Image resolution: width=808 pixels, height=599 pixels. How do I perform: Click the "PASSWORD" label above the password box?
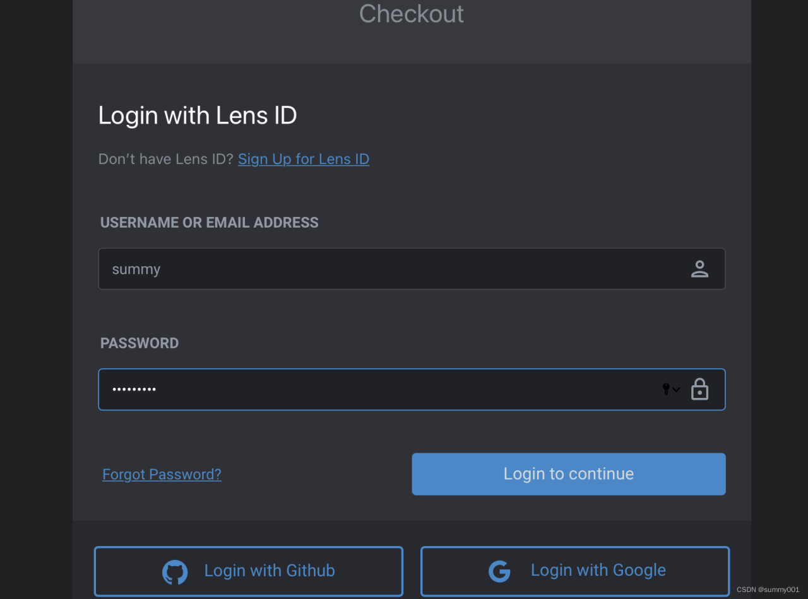pyautogui.click(x=140, y=342)
